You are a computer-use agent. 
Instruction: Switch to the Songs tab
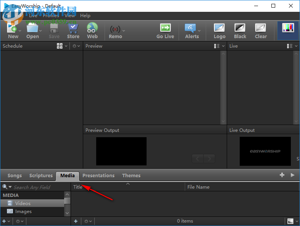(15, 175)
